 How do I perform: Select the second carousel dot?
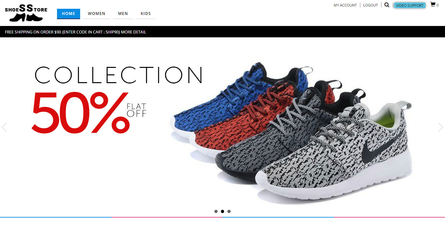pyautogui.click(x=223, y=211)
